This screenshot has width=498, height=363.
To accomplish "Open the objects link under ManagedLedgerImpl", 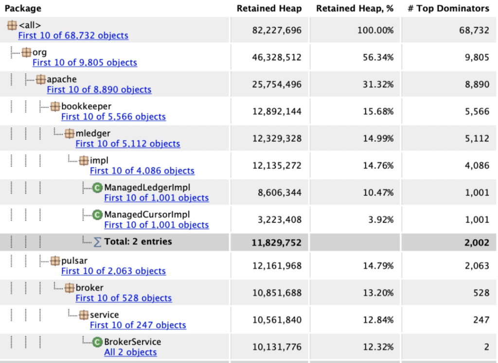I will tap(157, 198).
